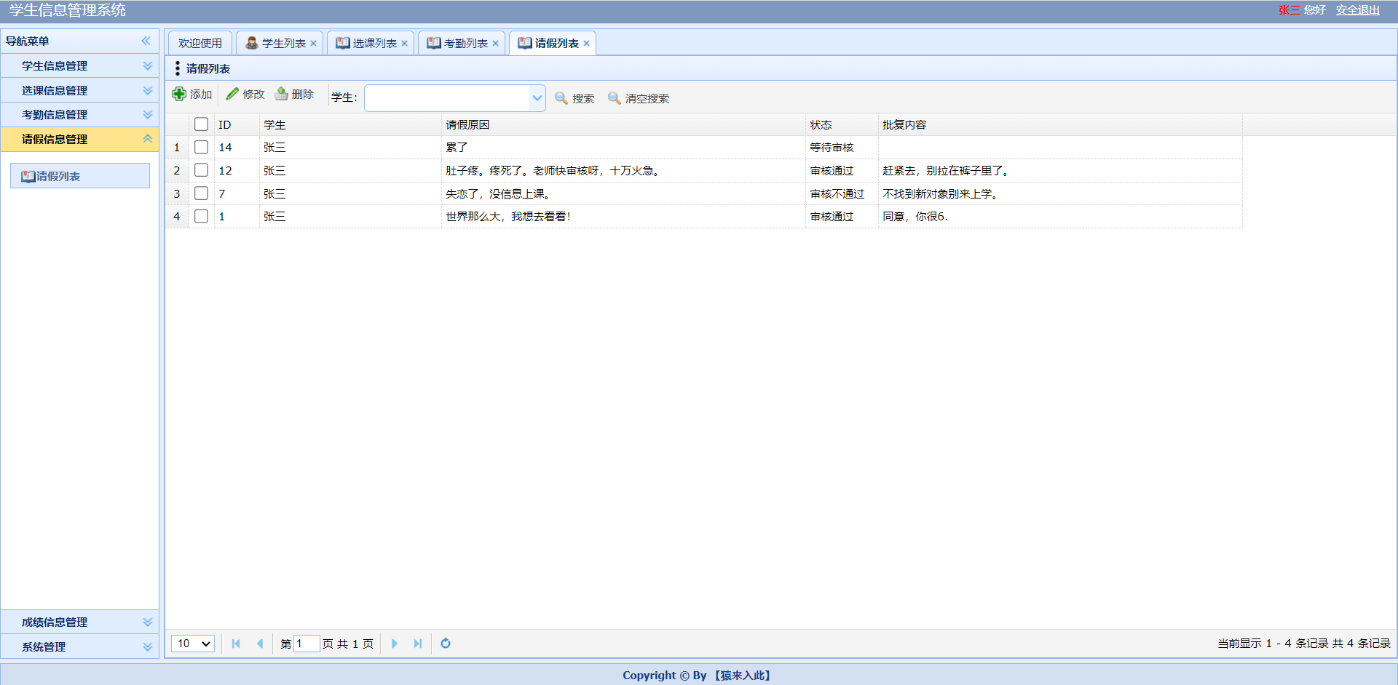Tick the checkbox for record ID 14

point(202,148)
